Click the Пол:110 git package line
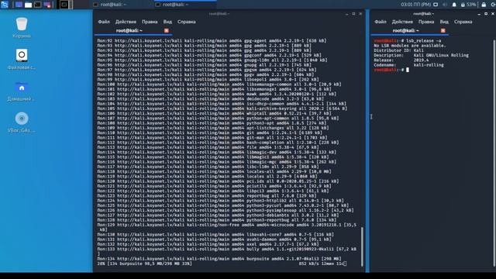 (x=209, y=133)
